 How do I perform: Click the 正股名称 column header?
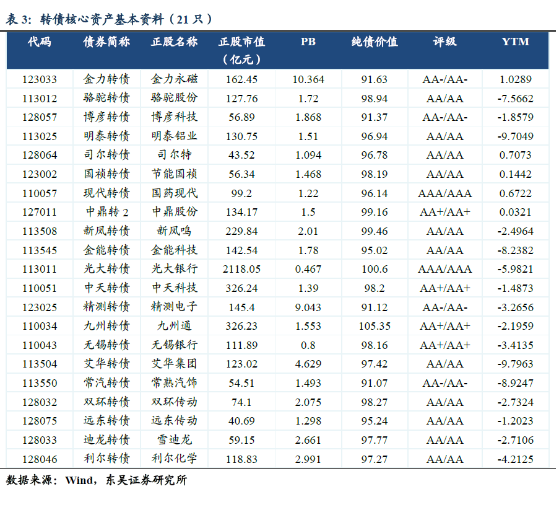click(175, 42)
